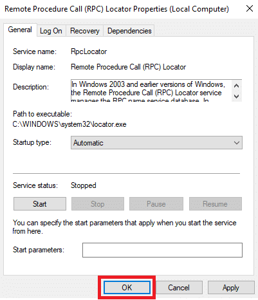Apply the service settings
The height and width of the screenshot is (300, 258).
[x=231, y=288]
